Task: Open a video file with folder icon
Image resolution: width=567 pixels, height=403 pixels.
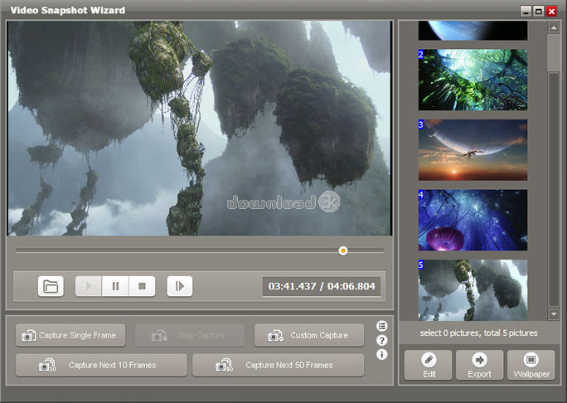Action: [51, 286]
